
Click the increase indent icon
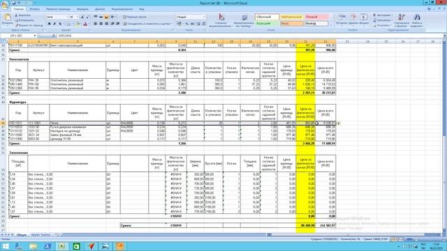(118, 24)
